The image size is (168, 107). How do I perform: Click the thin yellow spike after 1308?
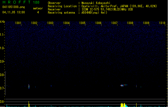136,105
